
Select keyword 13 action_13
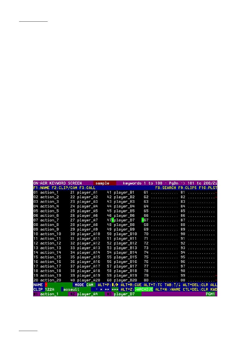(x=47, y=248)
